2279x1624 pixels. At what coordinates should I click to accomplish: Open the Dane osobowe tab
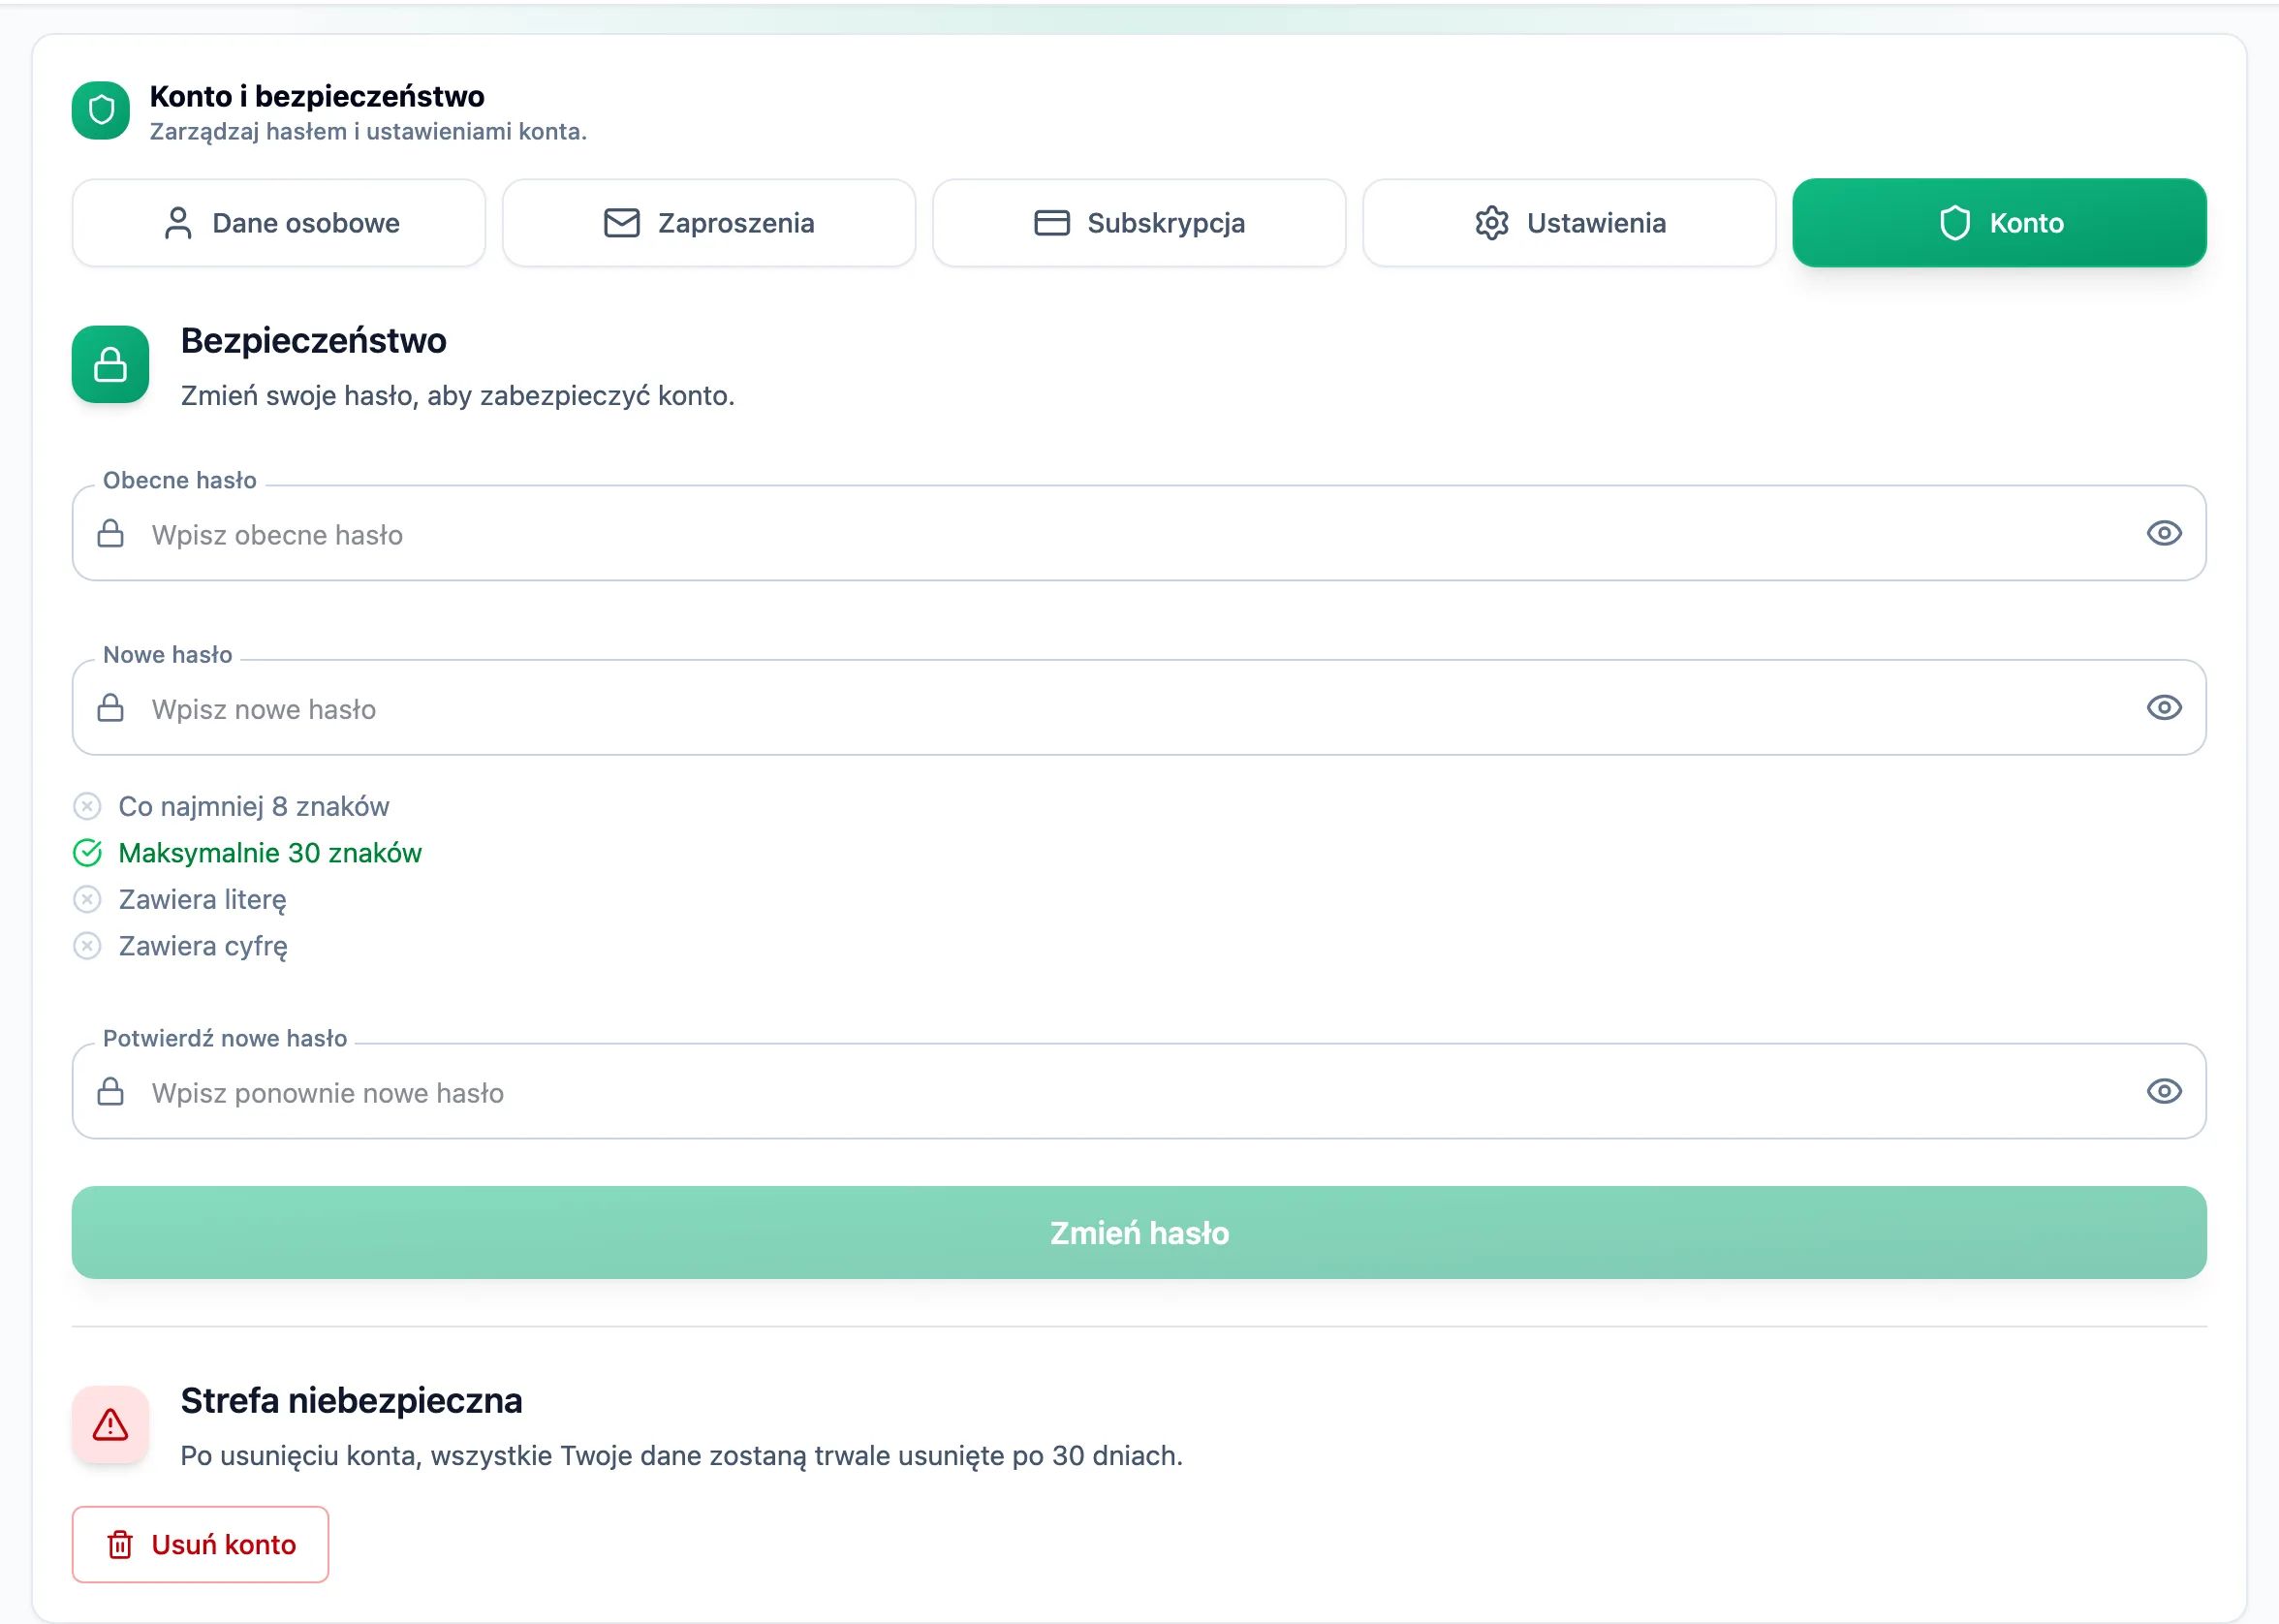click(x=279, y=223)
